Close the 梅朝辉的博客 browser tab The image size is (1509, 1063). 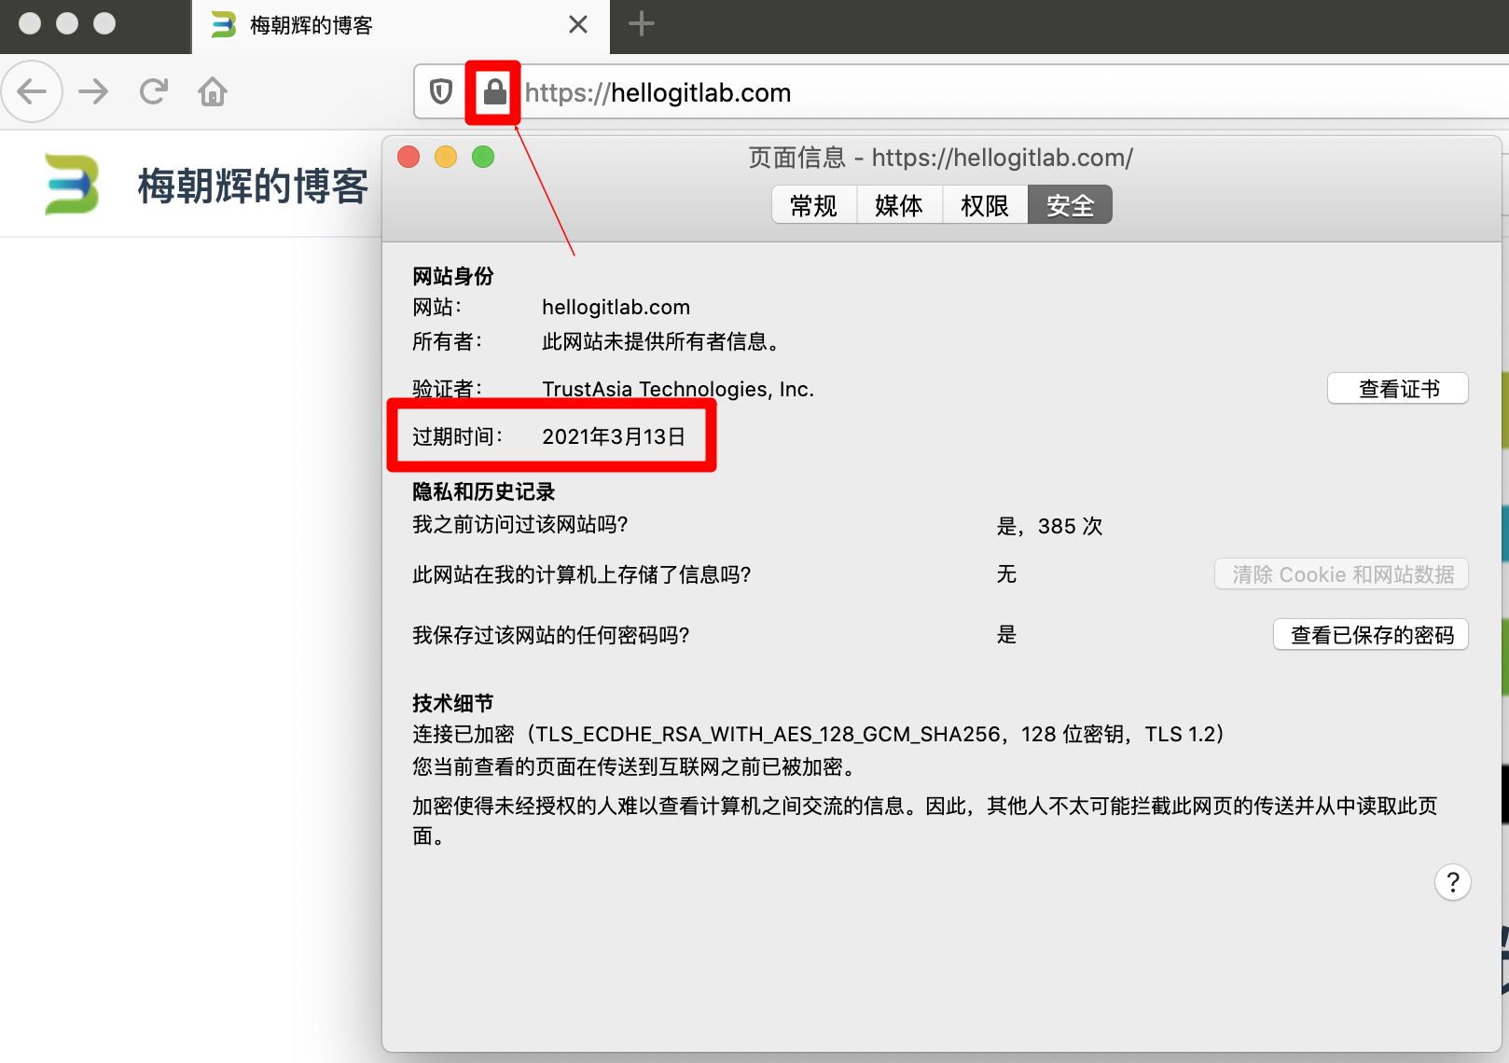(x=578, y=24)
